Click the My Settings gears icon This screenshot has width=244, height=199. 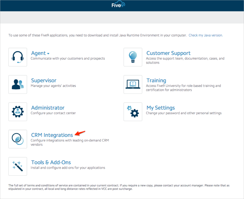coord(133,112)
